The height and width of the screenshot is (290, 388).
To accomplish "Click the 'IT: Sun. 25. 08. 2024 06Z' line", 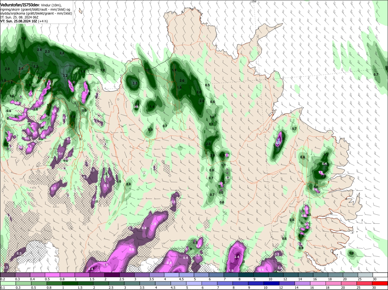I will [x=19, y=18].
